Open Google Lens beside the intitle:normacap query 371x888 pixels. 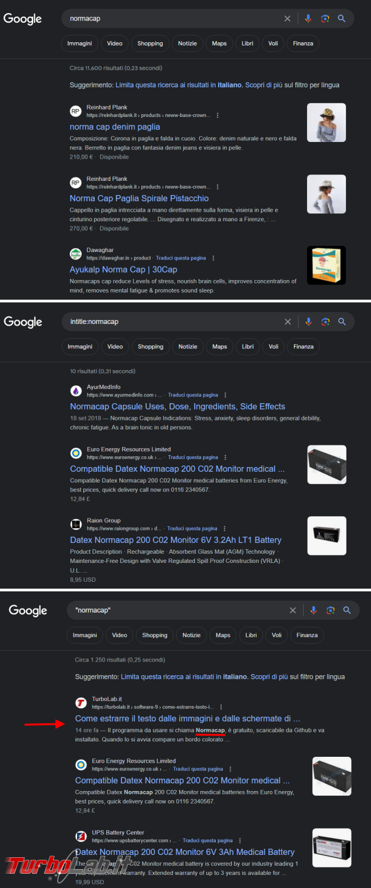[325, 322]
